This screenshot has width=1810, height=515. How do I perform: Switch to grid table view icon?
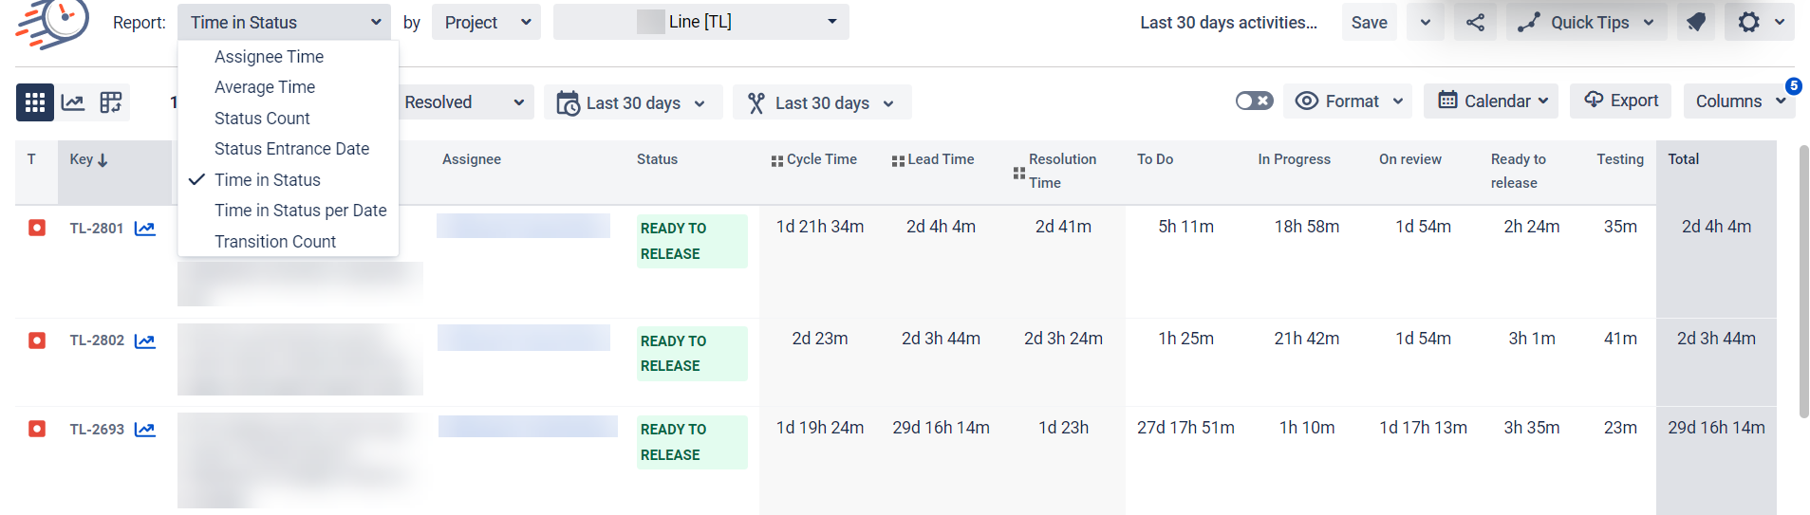[x=35, y=102]
